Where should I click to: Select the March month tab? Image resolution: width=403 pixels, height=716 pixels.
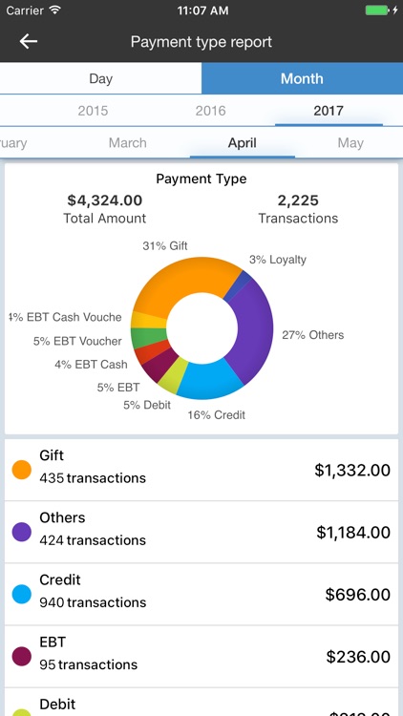127,143
